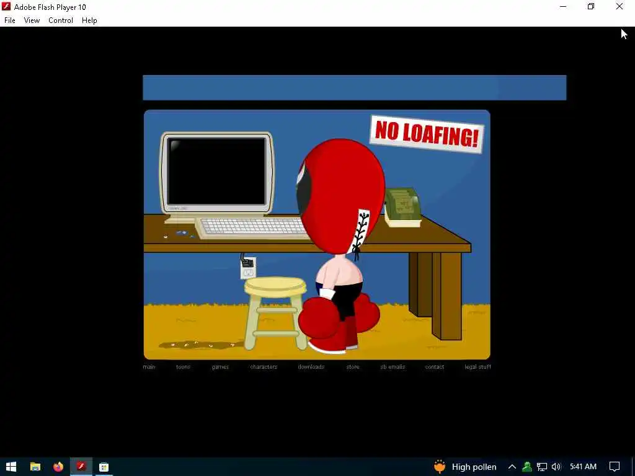The height and width of the screenshot is (476, 635).
Task: Open the 'games' link
Action: 220,367
